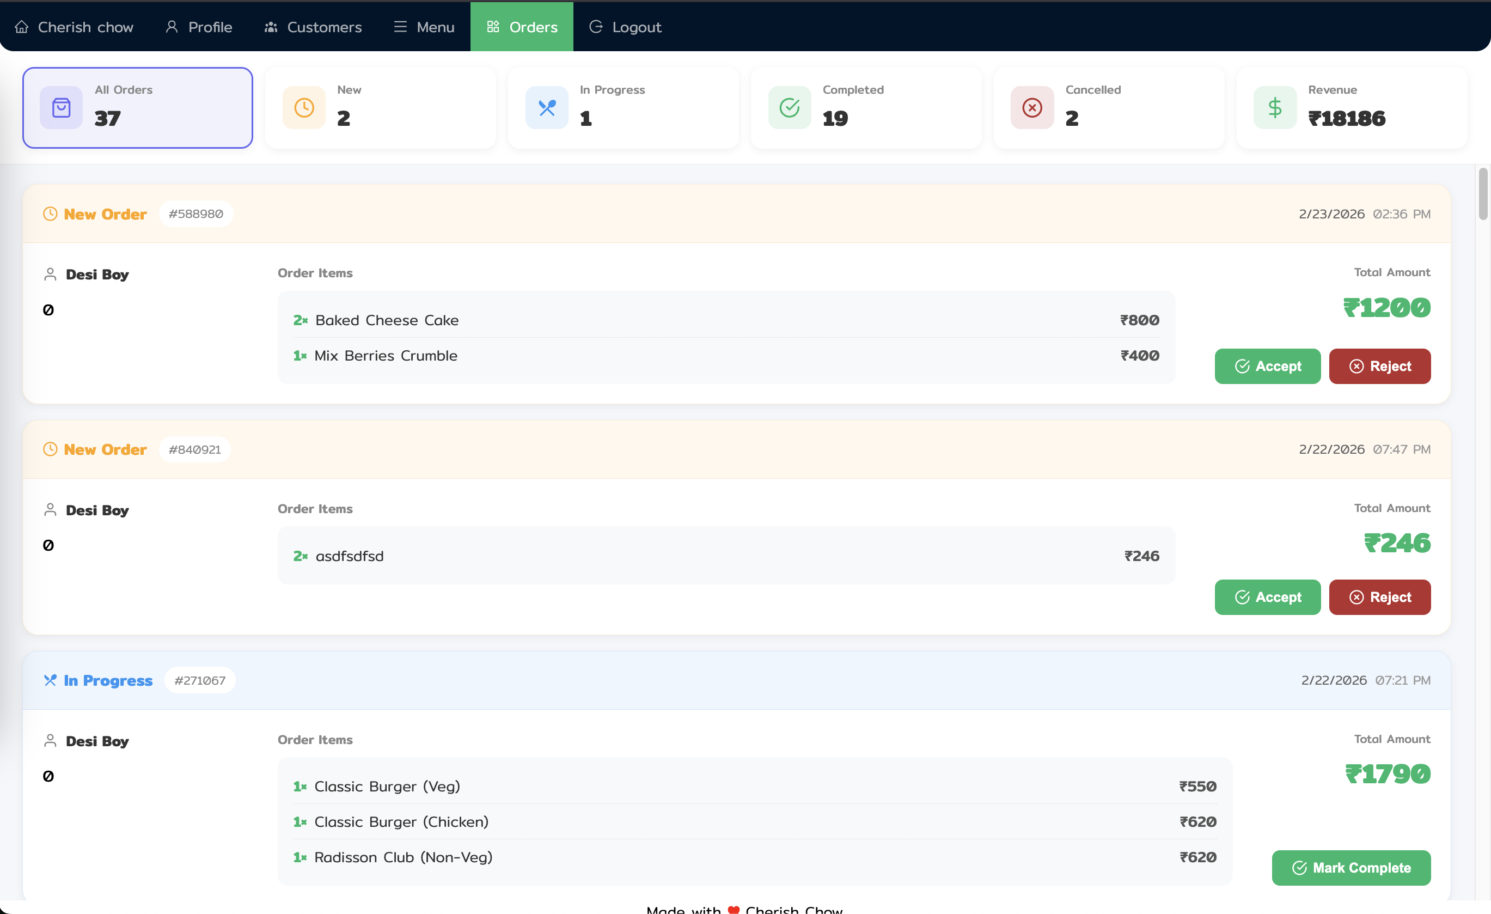Image resolution: width=1491 pixels, height=914 pixels.
Task: Click the dollar icon on the Revenue card
Action: pos(1274,107)
